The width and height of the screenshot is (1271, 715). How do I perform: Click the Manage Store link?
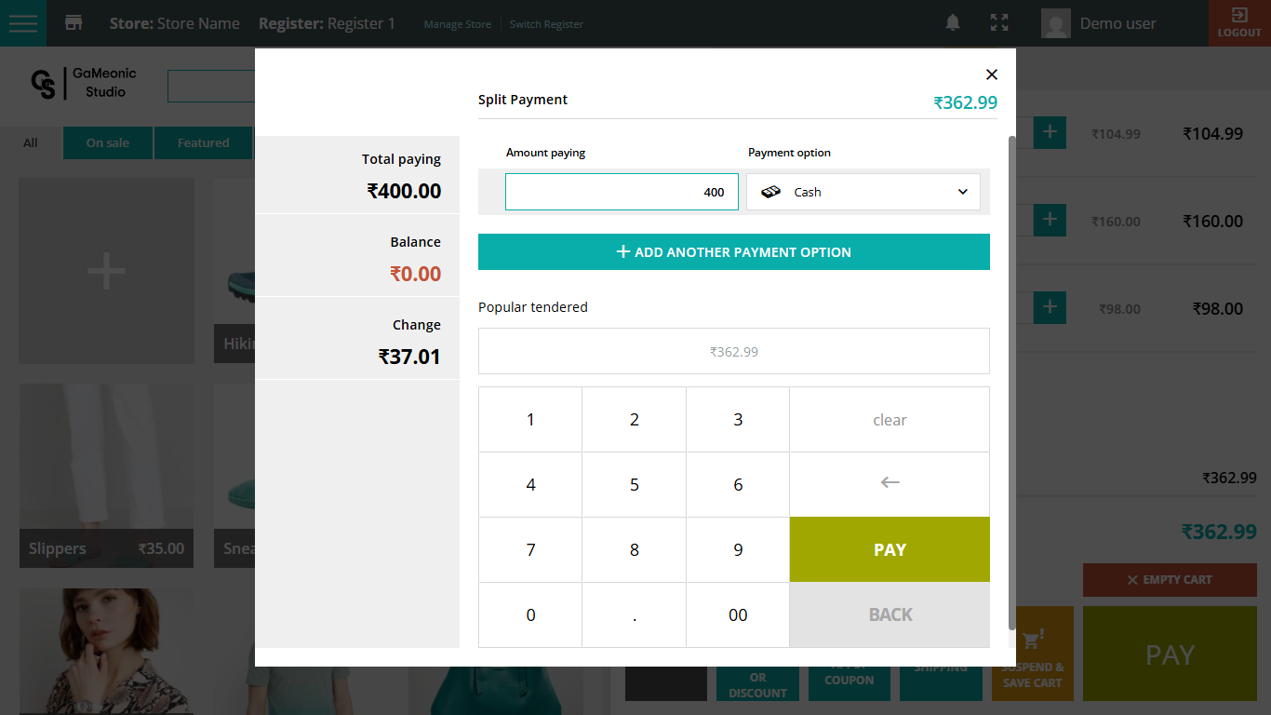457,24
